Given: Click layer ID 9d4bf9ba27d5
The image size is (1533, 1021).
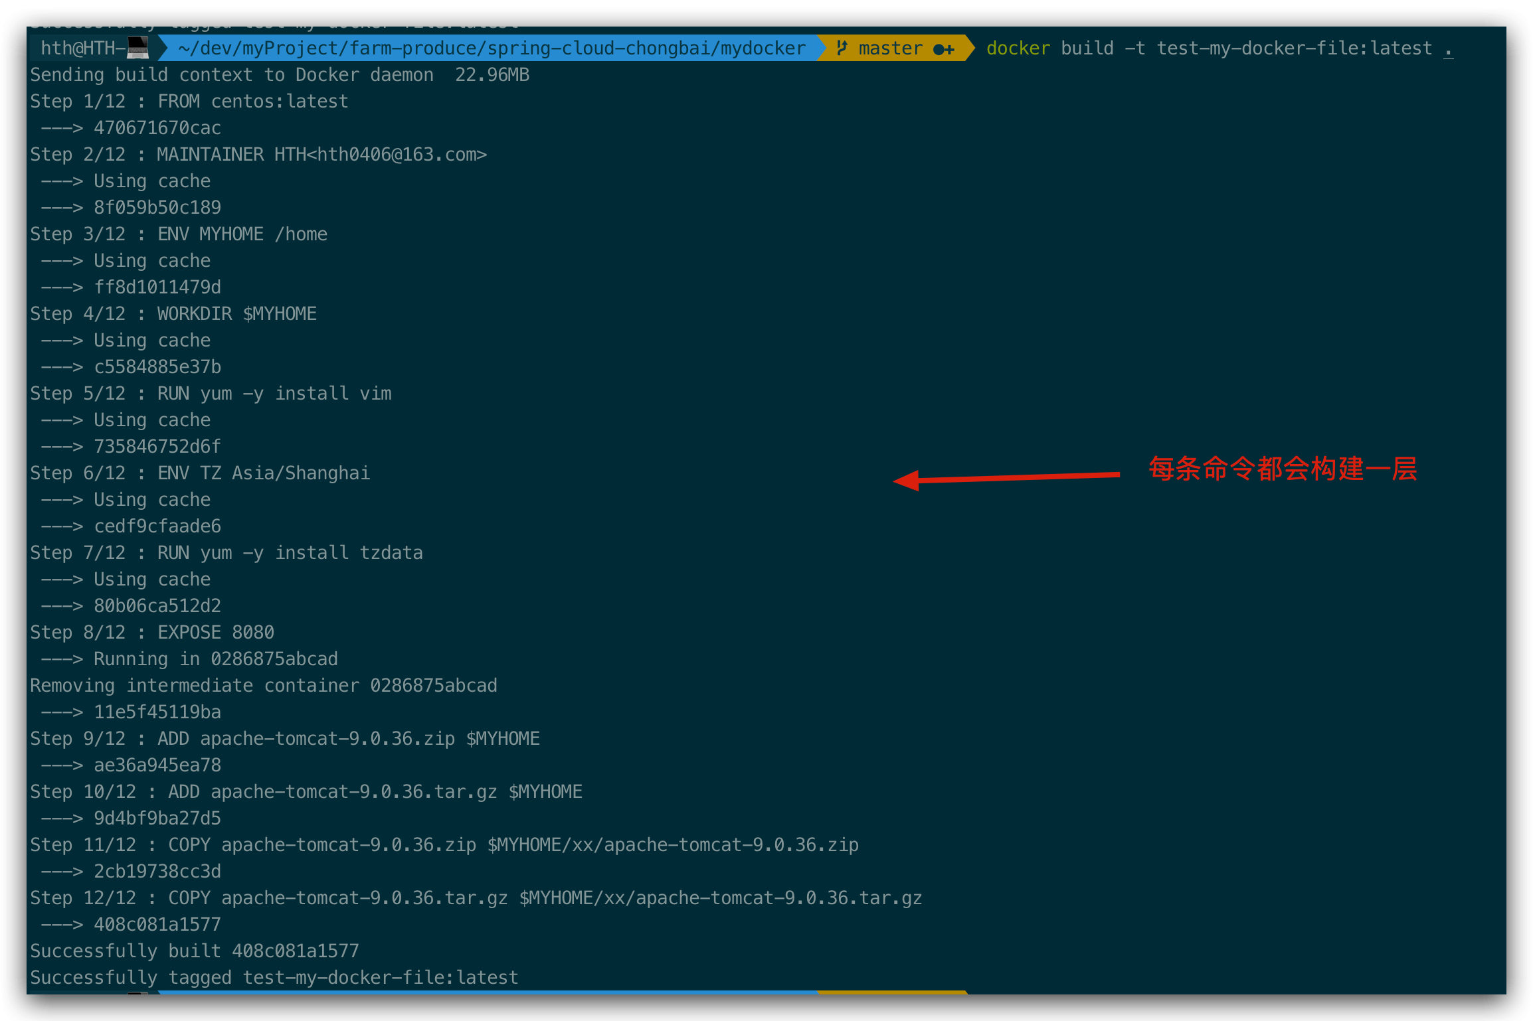Looking at the screenshot, I should [x=157, y=819].
